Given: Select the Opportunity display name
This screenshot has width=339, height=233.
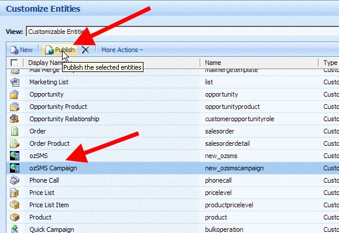Looking at the screenshot, I should click(46, 94).
